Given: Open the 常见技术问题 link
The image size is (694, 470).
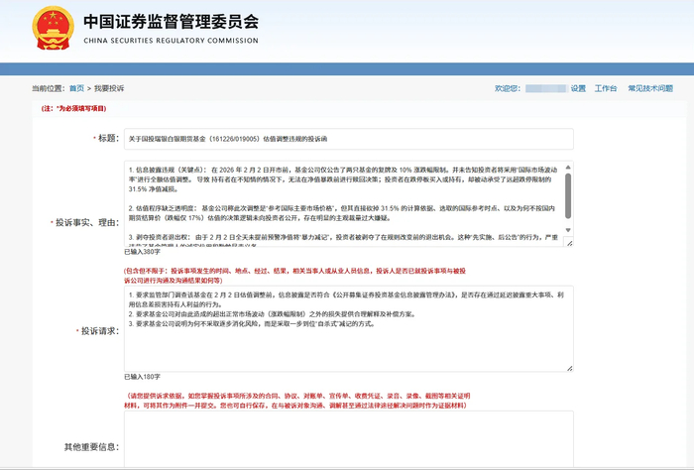Looking at the screenshot, I should 650,88.
